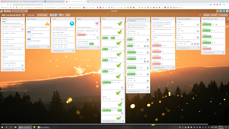This screenshot has height=129, width=229.
Task: Click the create plus icon in header
Action: click(x=218, y=11)
